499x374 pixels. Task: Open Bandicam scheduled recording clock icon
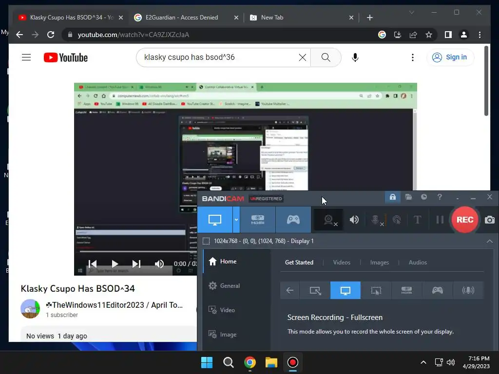click(424, 197)
